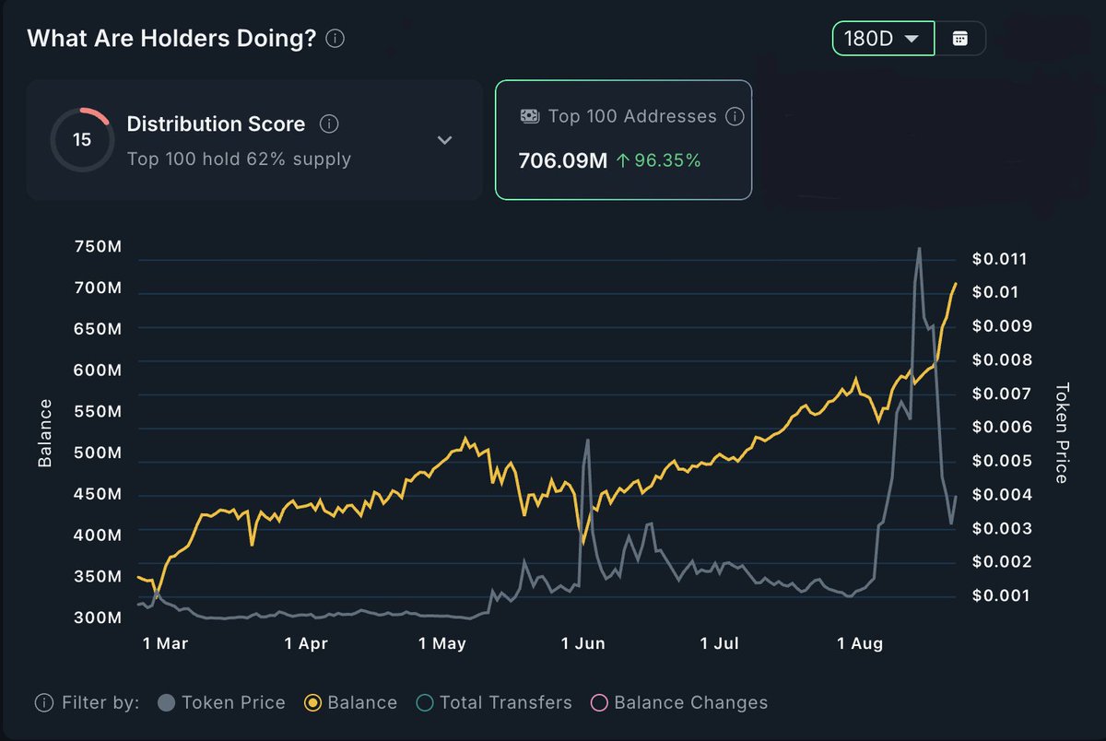This screenshot has height=741, width=1106.
Task: Select the Top 100 Addresses card
Action: coord(623,139)
